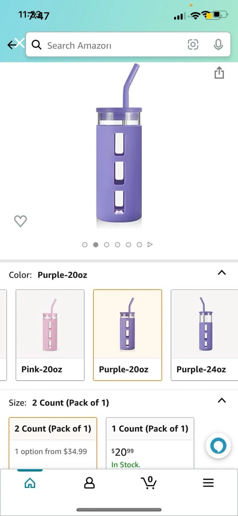
Task: Select the Pink-20oz color swatch
Action: 50,335
